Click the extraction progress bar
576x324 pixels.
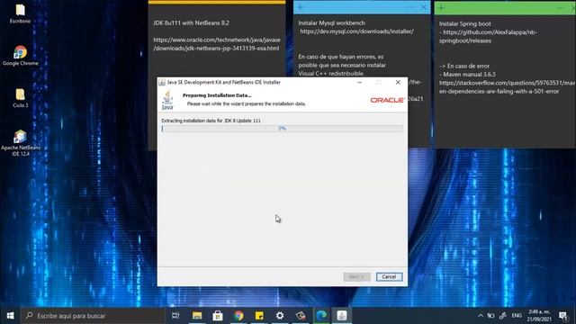click(x=282, y=128)
